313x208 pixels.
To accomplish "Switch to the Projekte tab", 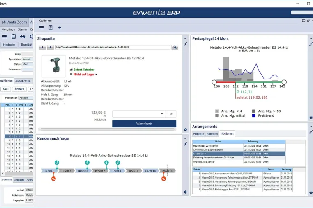I will click(198, 134).
